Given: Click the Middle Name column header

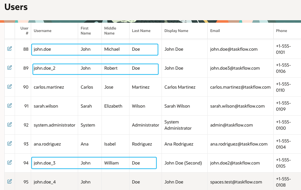Looking at the screenshot, I should tap(110, 31).
